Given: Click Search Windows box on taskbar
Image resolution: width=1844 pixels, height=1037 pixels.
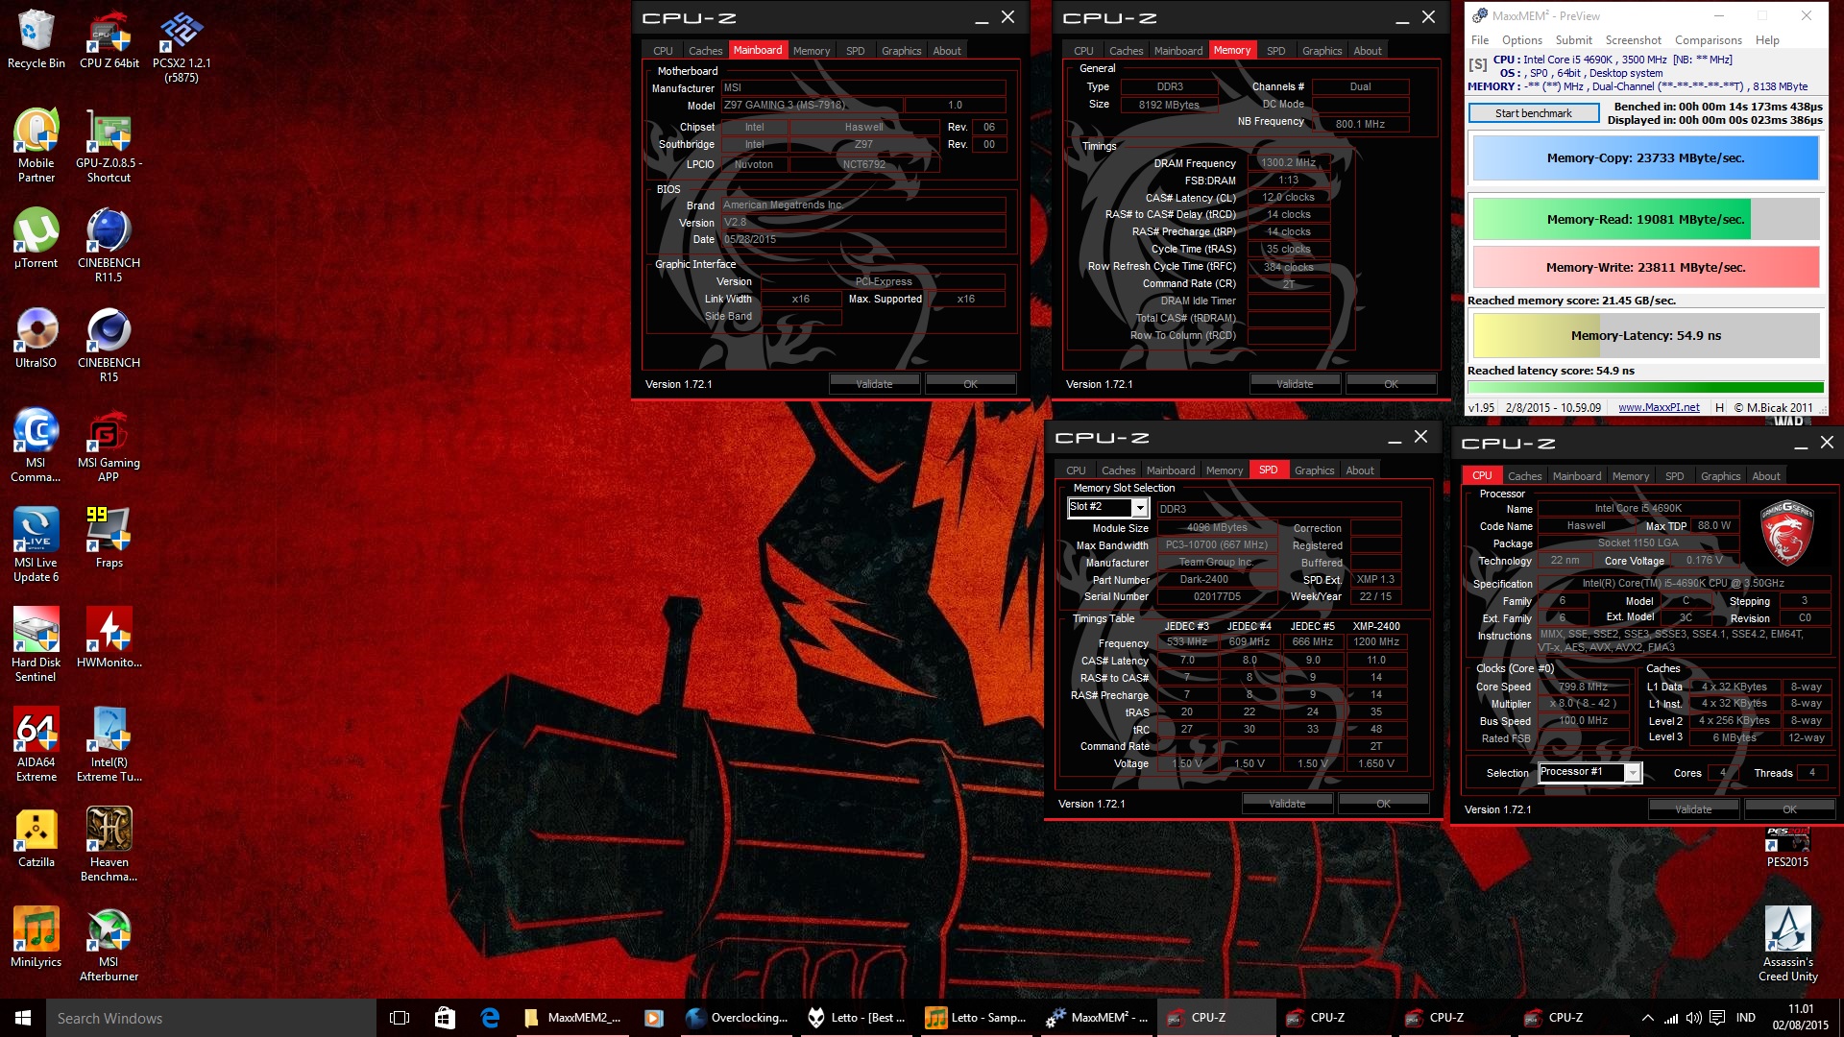Looking at the screenshot, I should tap(211, 1018).
